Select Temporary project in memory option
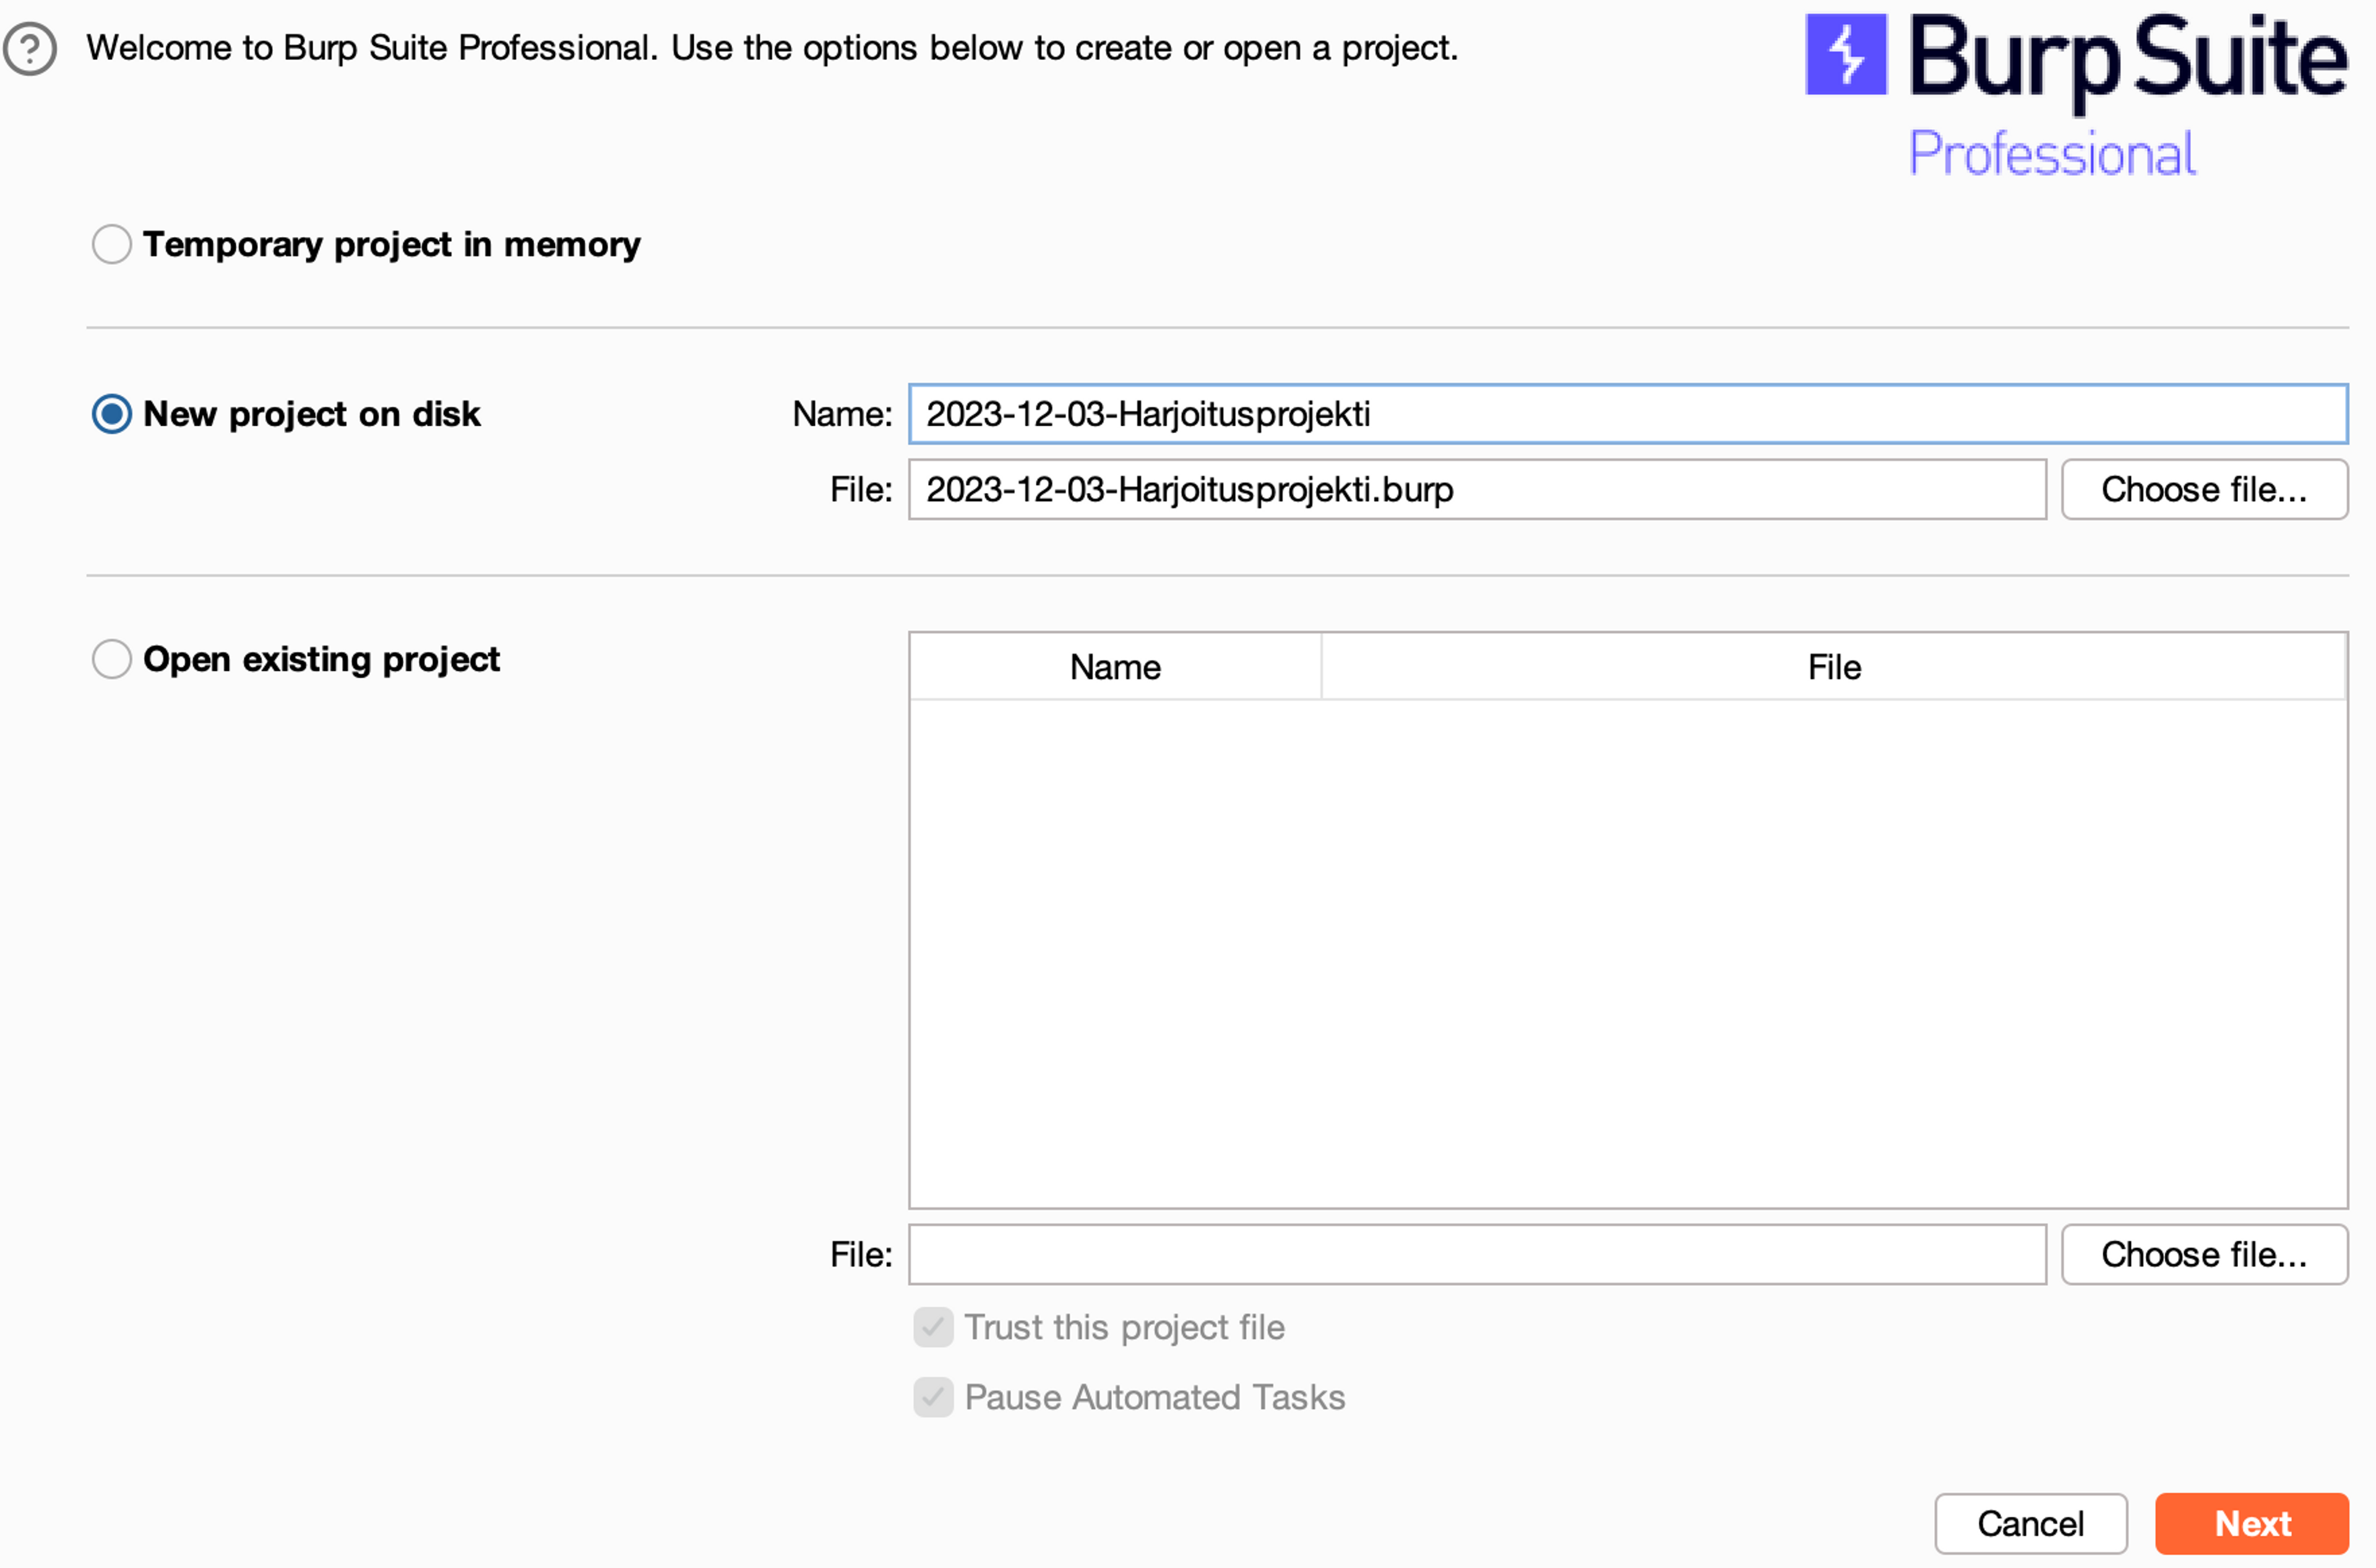Screen dimensions: 2376x1568 pos(112,244)
